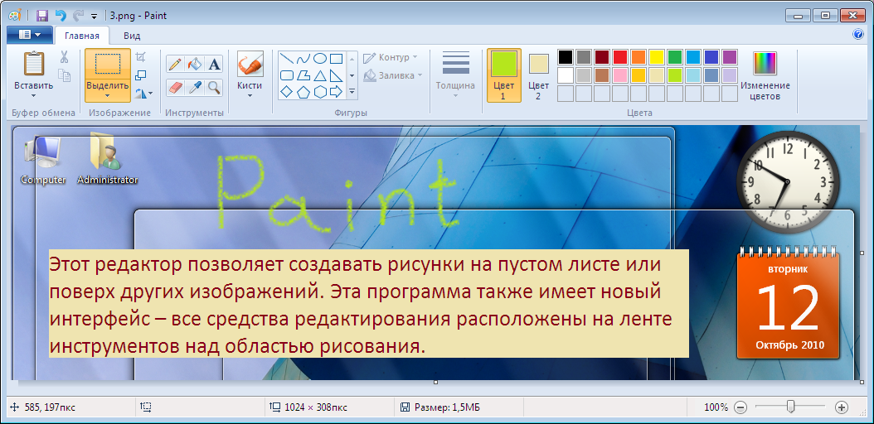Choose the Right arrow shape
The height and width of the screenshot is (424, 874).
[336, 92]
